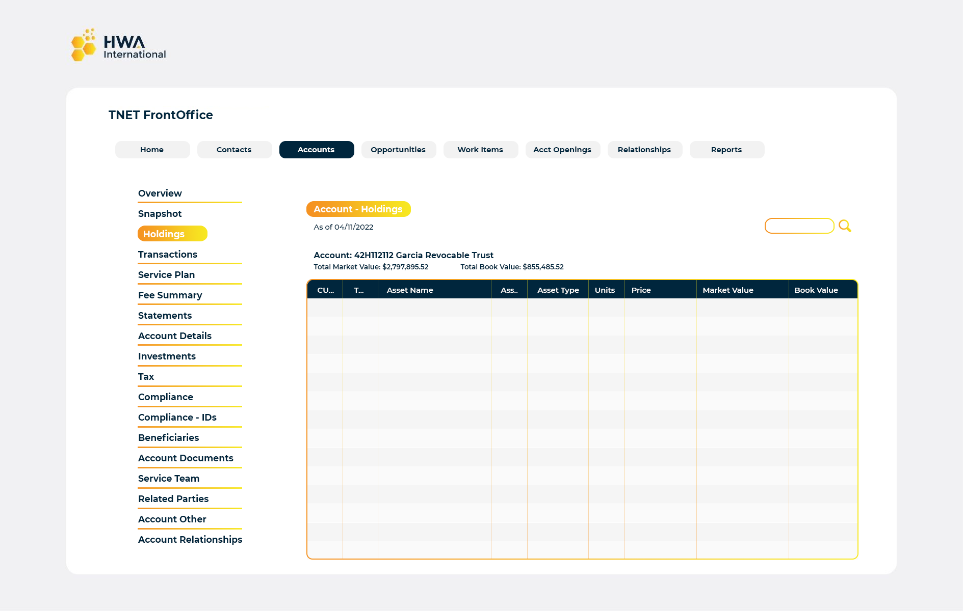The image size is (963, 611).
Task: Click the search input field
Action: pos(799,226)
